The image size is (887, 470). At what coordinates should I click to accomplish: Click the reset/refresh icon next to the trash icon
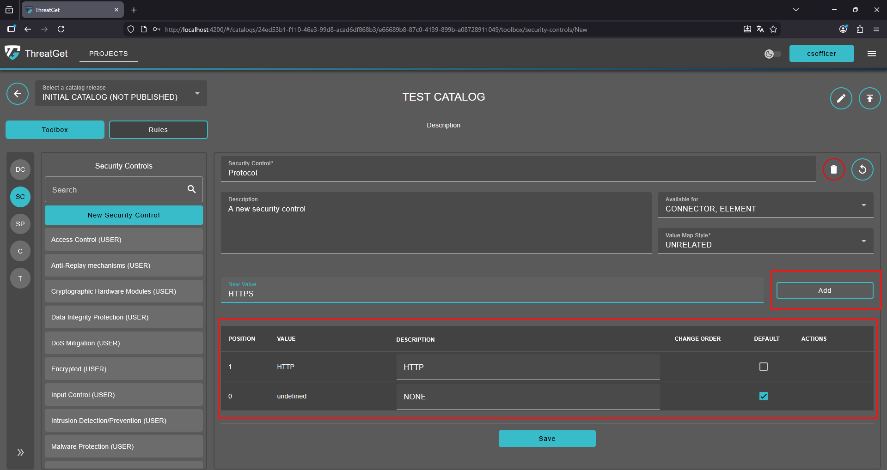point(863,169)
